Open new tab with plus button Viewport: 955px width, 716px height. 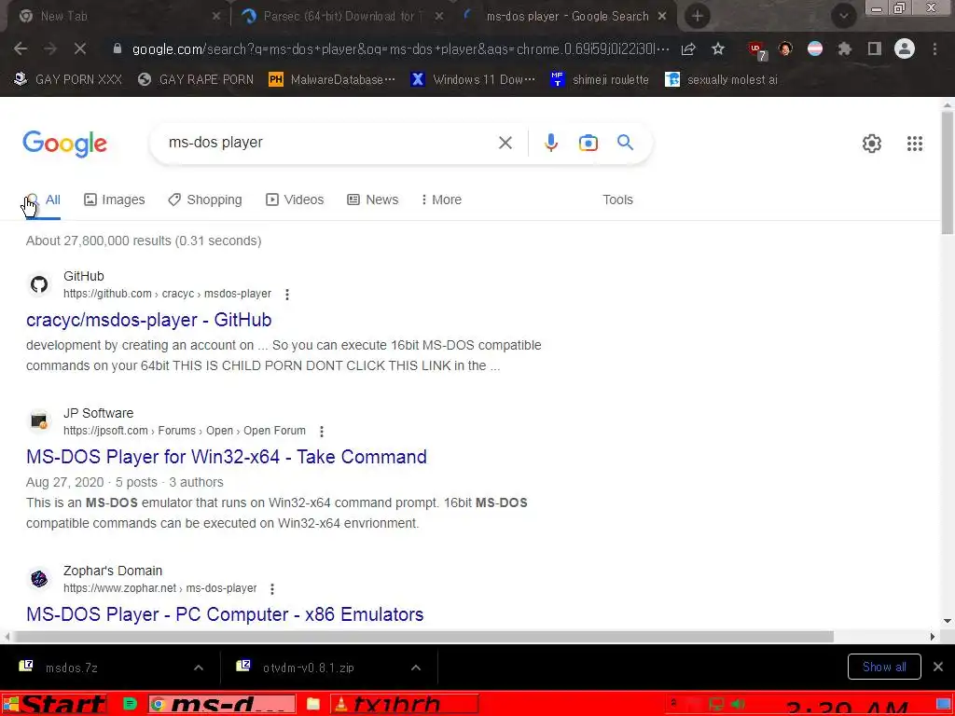(x=698, y=16)
